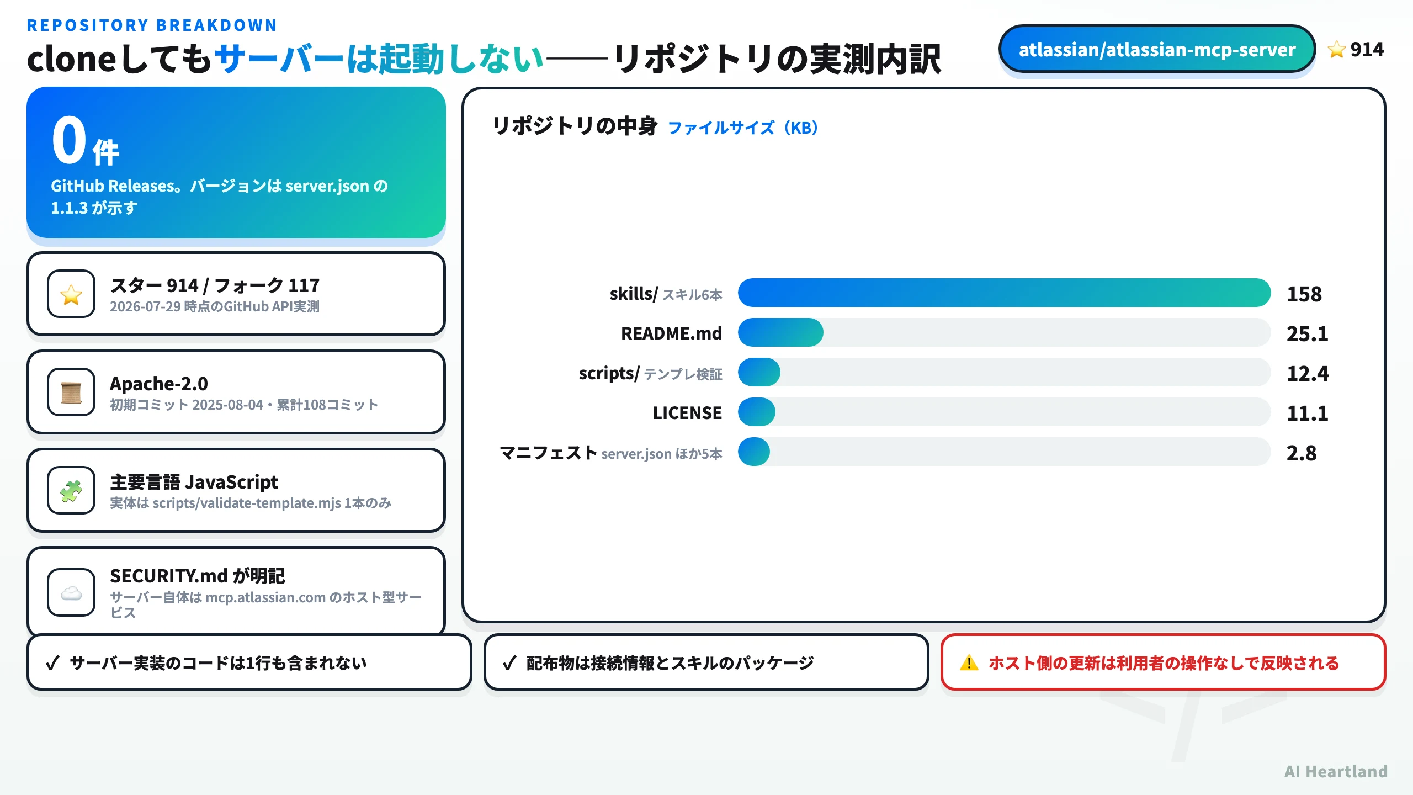Image resolution: width=1413 pixels, height=795 pixels.
Task: Click the scripts/validate-template.mjs 1本のみ note
Action: [x=251, y=503]
